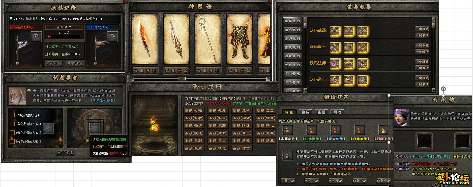The height and width of the screenshot is (187, 473).
Task: Click the 点击洗练 button
Action: tap(65, 153)
